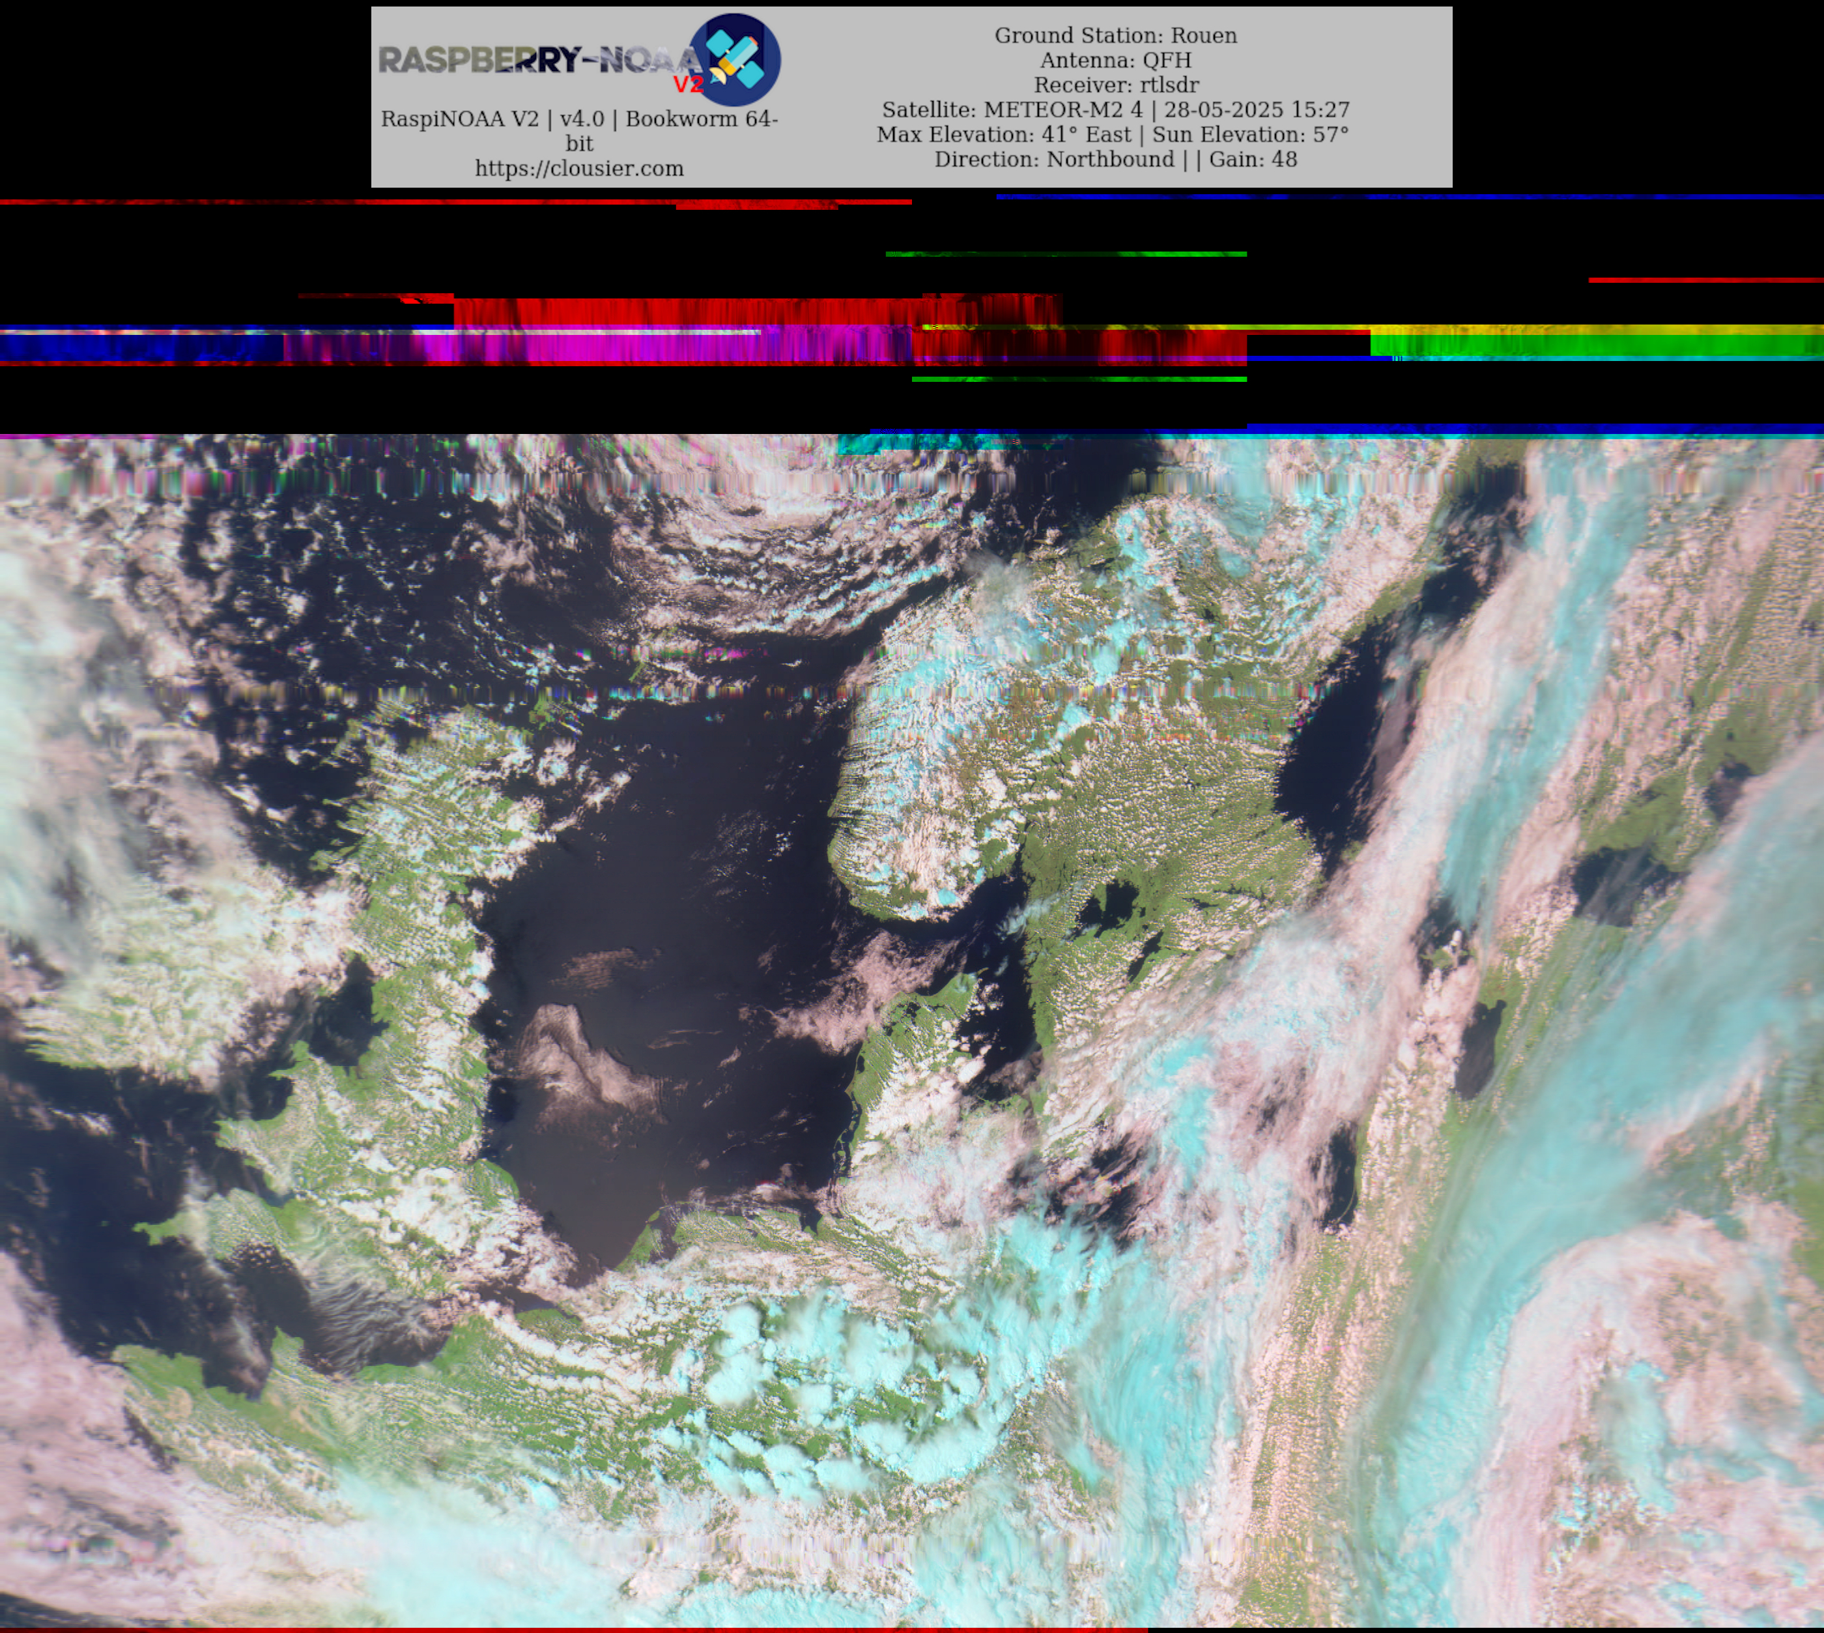The width and height of the screenshot is (1824, 1633).
Task: Click the Direction: Northbound Gain 48 line
Action: pos(1115,160)
